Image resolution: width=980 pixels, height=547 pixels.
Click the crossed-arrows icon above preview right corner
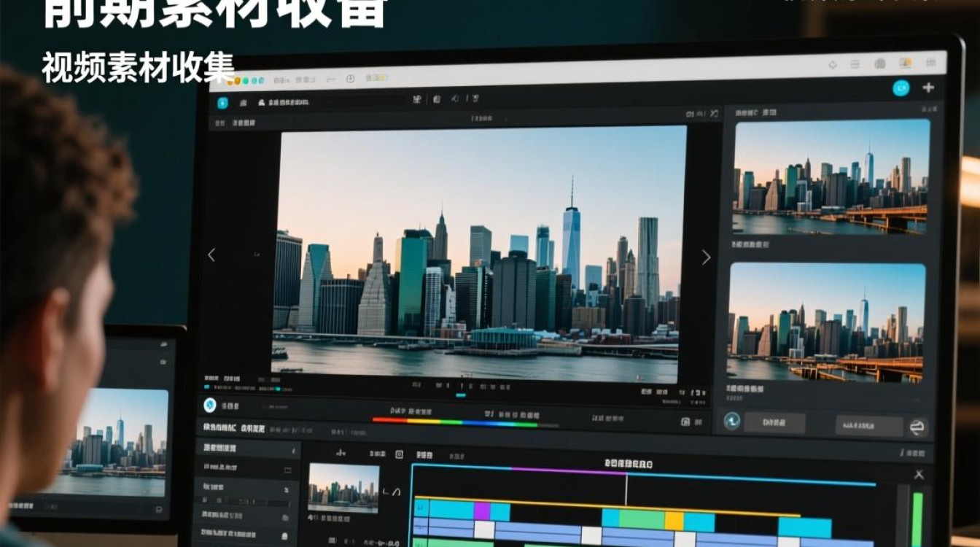(x=713, y=113)
